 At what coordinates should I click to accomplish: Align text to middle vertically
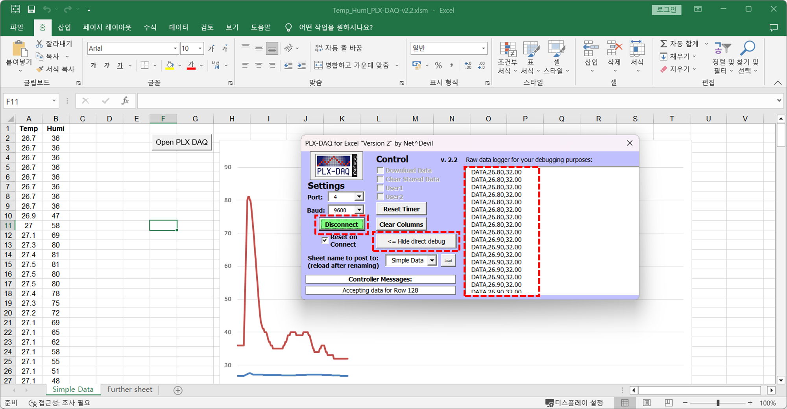(259, 48)
